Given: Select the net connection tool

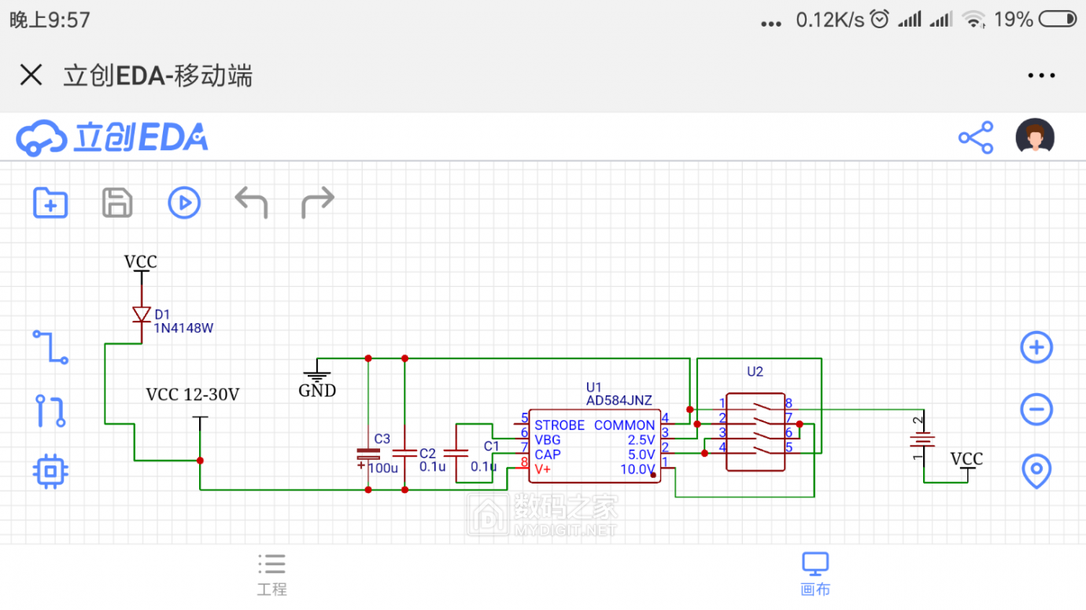Looking at the screenshot, I should click(50, 410).
